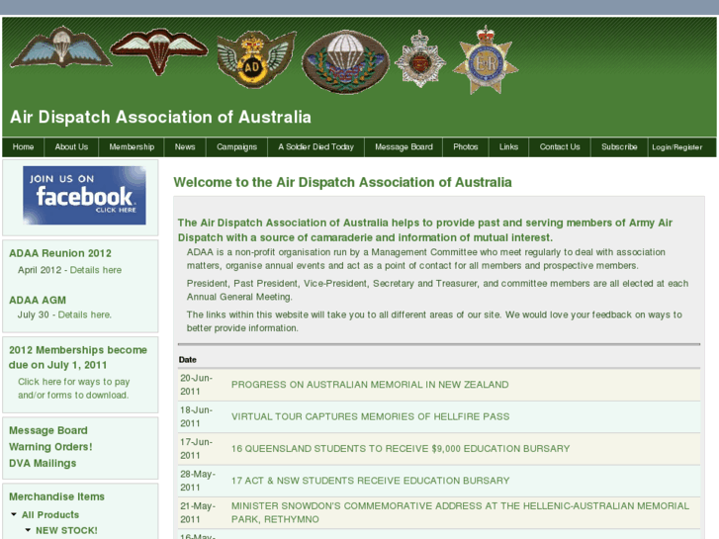Viewport: 719px width, 539px height.
Task: Go to the About Us page
Action: click(x=71, y=146)
